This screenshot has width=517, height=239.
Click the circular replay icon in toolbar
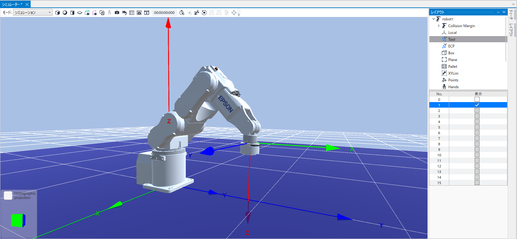[x=204, y=13]
